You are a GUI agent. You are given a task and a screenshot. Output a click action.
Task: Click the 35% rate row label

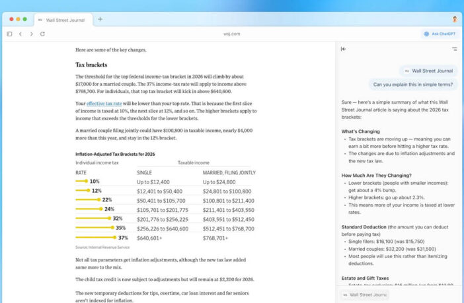[x=121, y=228]
